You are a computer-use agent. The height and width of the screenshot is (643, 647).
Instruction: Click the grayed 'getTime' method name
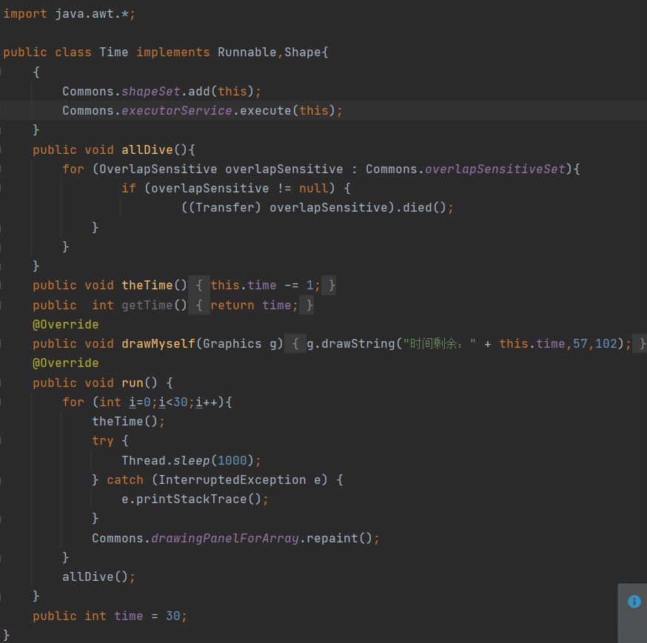[x=147, y=305]
